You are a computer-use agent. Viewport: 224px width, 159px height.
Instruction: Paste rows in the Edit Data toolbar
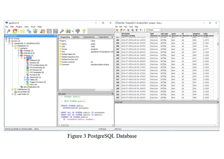coord(132,30)
